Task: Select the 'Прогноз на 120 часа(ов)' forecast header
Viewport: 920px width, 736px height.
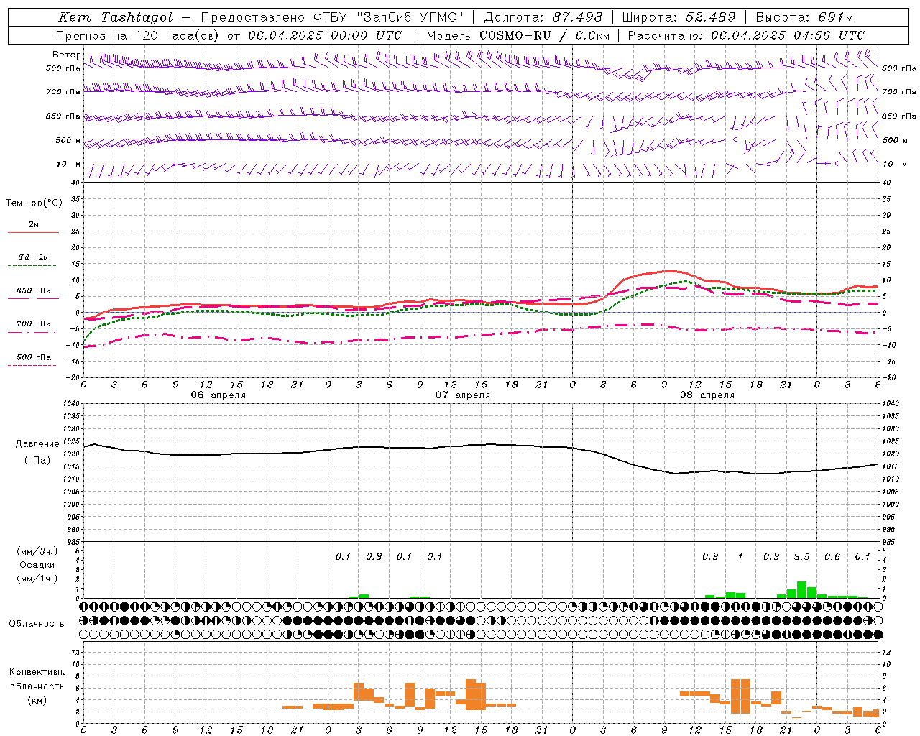Action: (138, 35)
